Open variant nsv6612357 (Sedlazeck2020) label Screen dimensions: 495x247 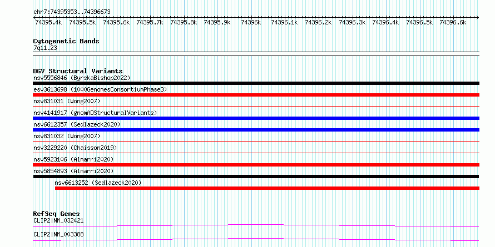pos(77,124)
